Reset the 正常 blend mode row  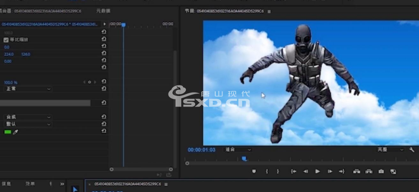(104, 89)
